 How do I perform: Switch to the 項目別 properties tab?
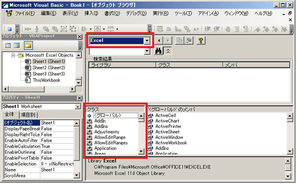[x=28, y=115]
